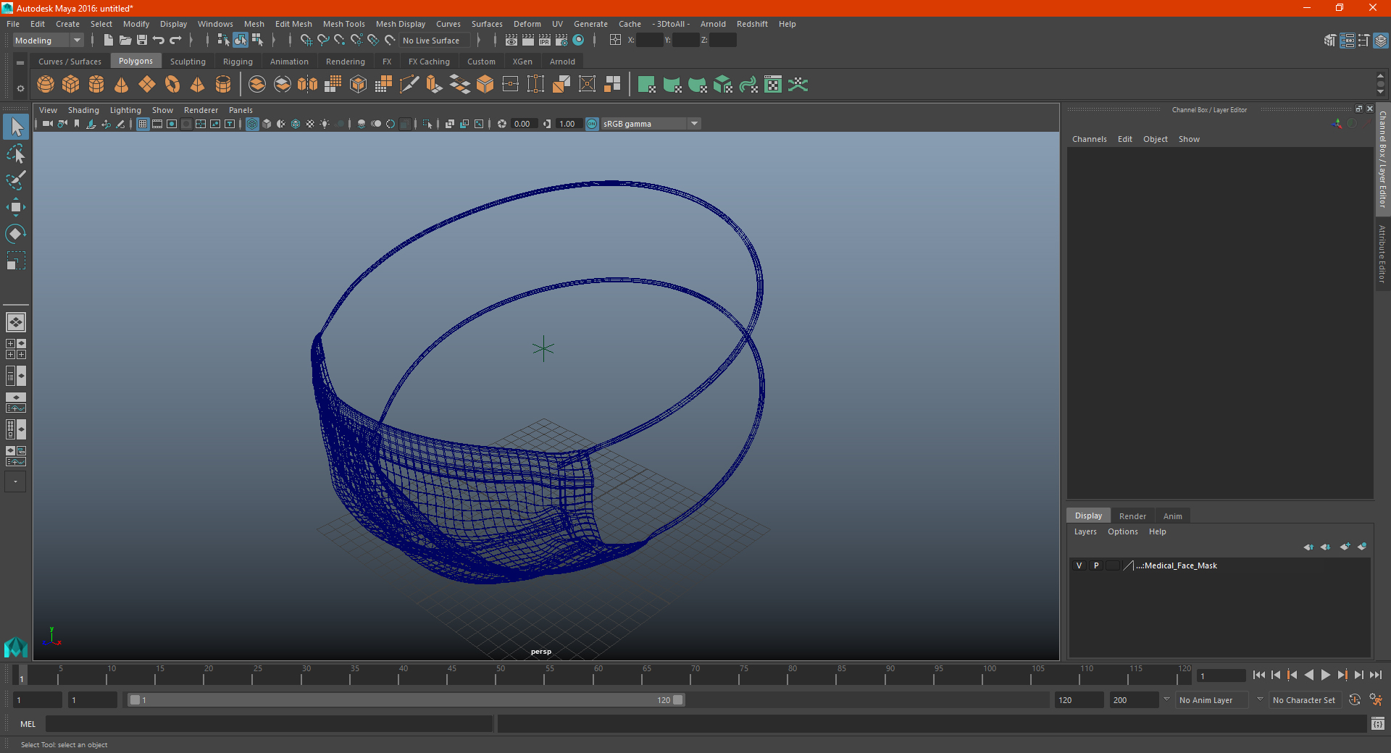Screen dimensions: 1391x753
Task: Open the Modeling menu set dropdown
Action: tap(48, 41)
